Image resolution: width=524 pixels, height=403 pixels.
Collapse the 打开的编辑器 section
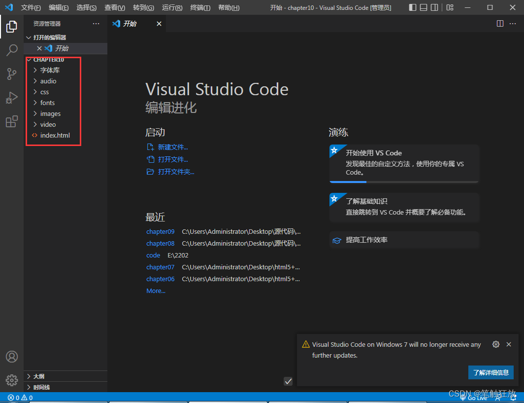point(65,37)
